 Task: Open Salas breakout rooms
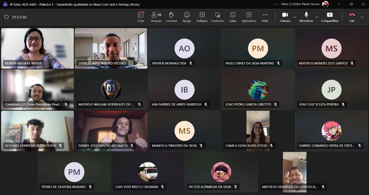tap(233, 17)
